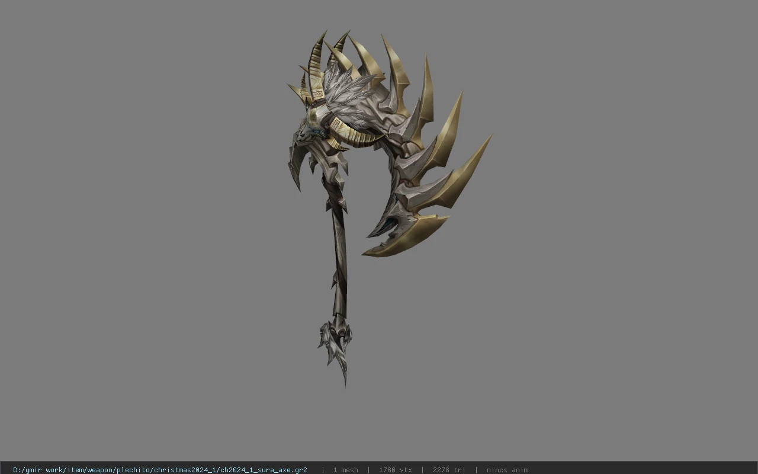Select the "1780 vtx" vertex count
The width and height of the screenshot is (758, 474).
click(396, 470)
